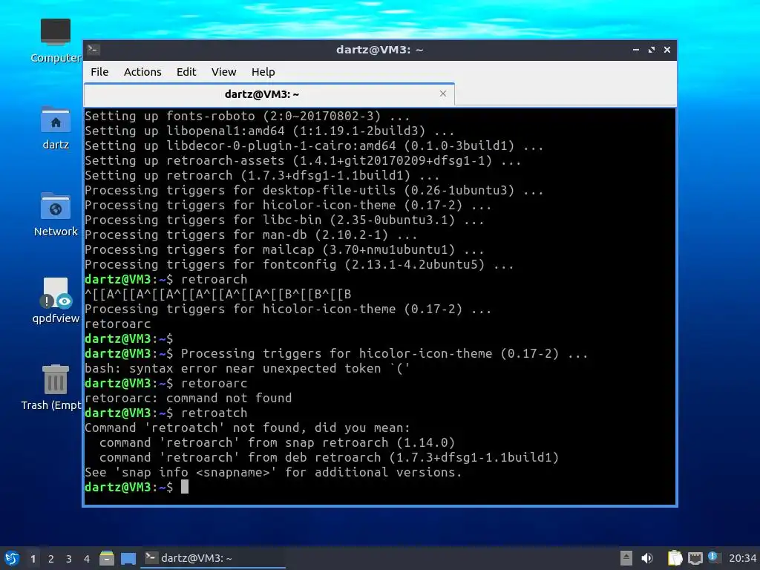Click the terminal window title text

pos(379,50)
